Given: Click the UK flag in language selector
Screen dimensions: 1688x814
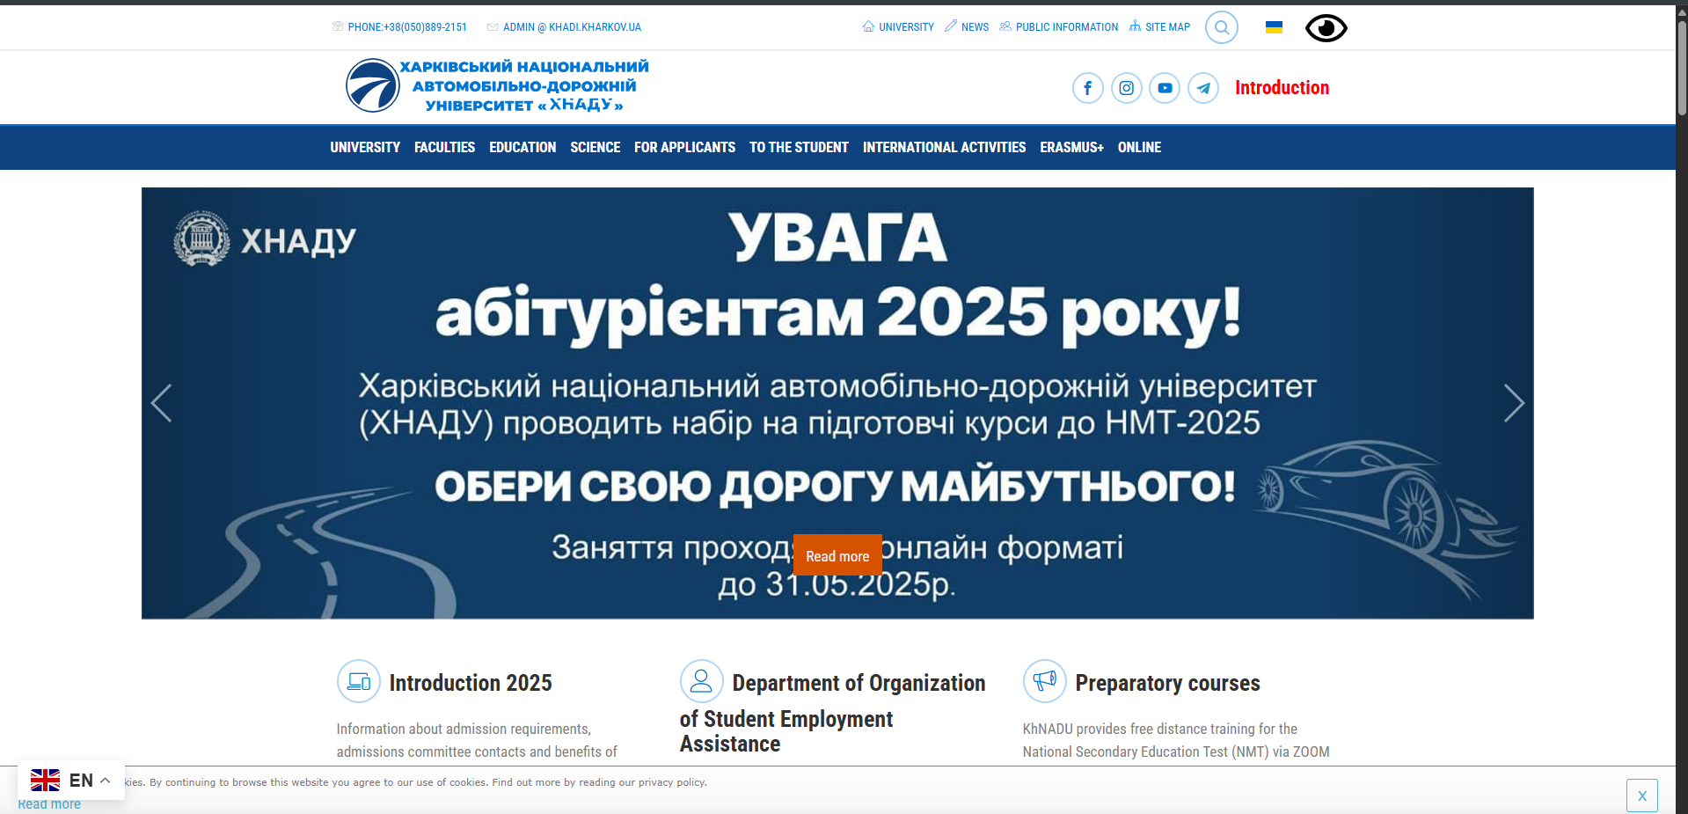Looking at the screenshot, I should tap(45, 780).
